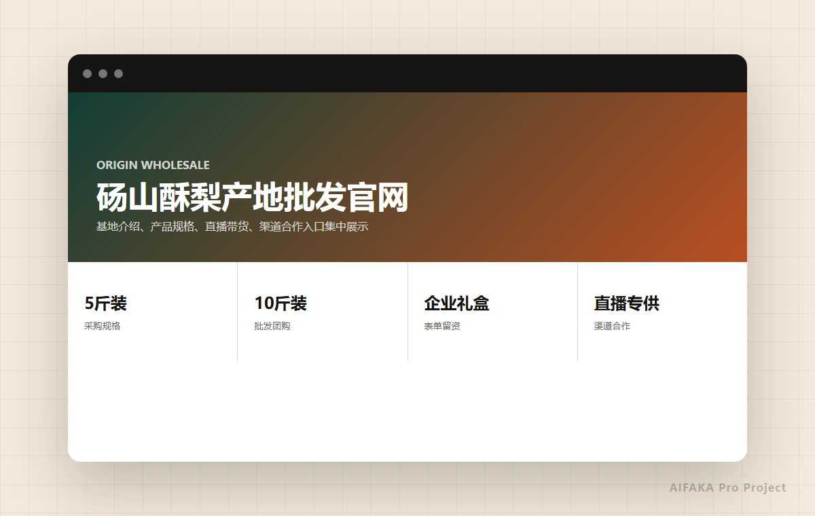Click the third window control dot
815x516 pixels.
[x=118, y=73]
